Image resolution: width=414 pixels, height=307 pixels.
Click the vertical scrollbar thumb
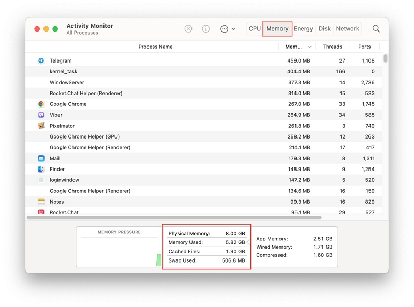(385, 58)
